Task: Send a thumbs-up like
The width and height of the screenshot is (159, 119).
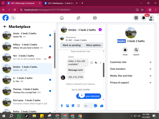Action: 102,106
